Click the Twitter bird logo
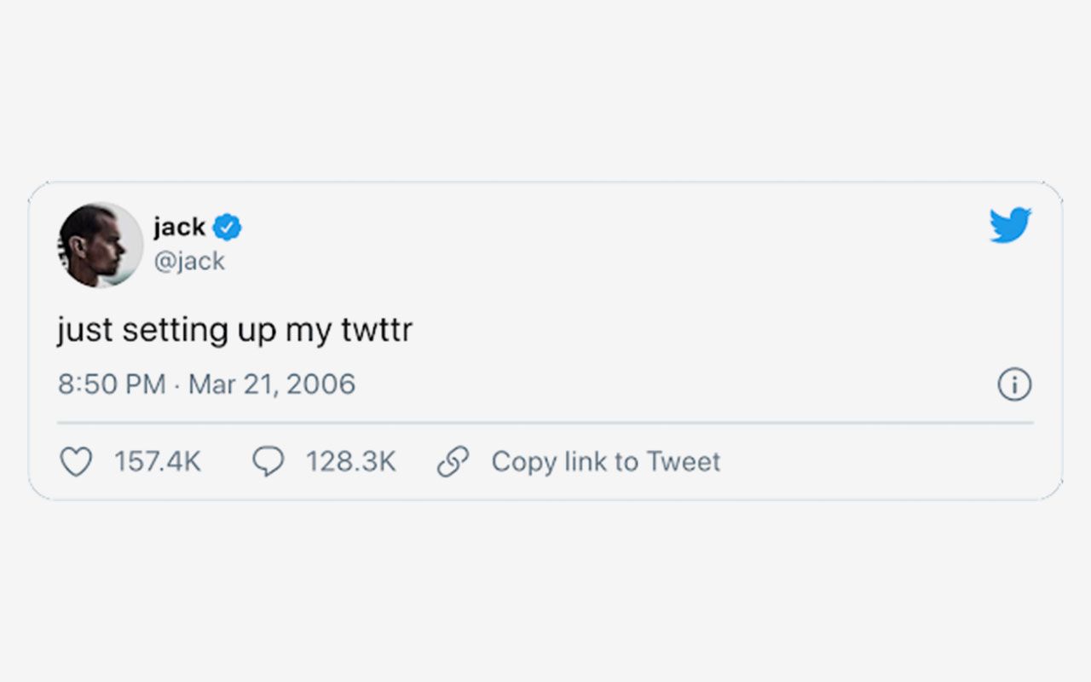The height and width of the screenshot is (682, 1091). point(1010,225)
